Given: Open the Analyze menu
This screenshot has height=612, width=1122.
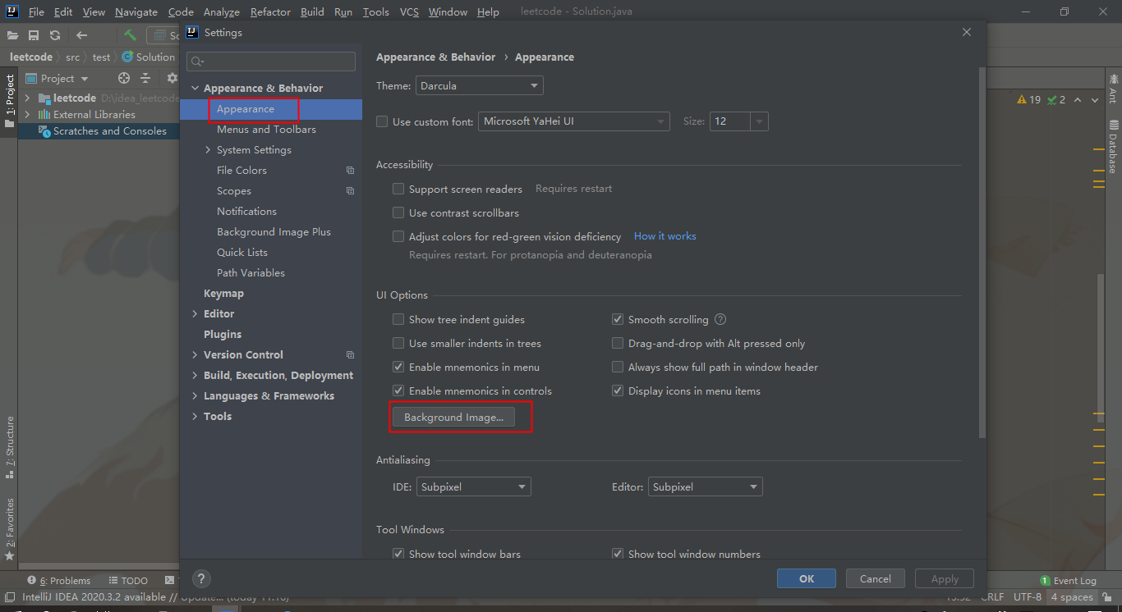Looking at the screenshot, I should [x=221, y=11].
